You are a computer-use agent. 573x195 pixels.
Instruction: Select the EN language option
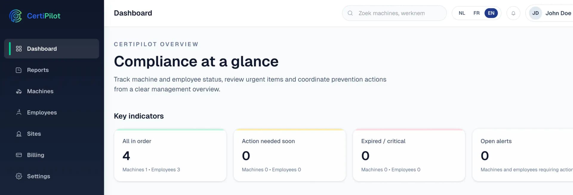[491, 13]
